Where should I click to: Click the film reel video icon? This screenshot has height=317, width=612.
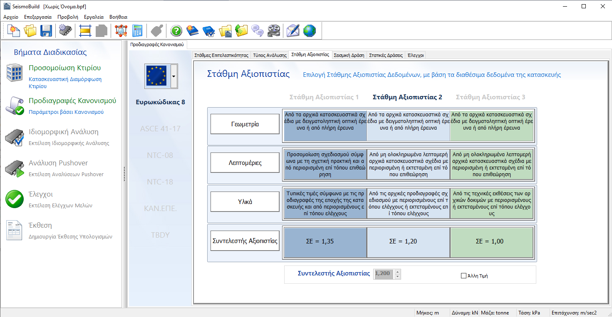273,31
